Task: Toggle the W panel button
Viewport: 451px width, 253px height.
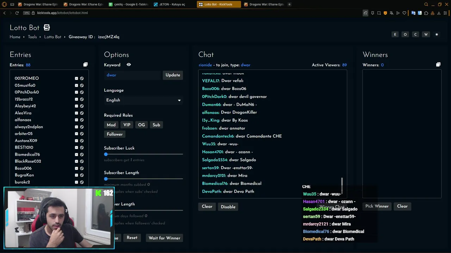Action: coord(426,34)
